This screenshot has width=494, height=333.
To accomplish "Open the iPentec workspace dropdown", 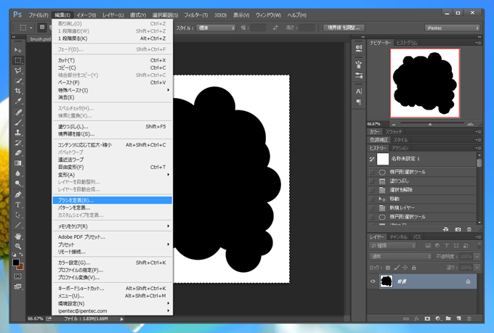I will click(452, 28).
